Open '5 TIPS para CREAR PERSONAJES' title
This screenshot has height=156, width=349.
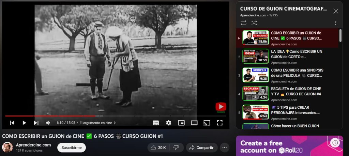tap(295, 110)
